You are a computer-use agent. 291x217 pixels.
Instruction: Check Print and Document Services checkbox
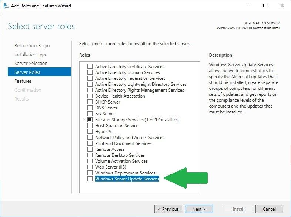(x=90, y=143)
